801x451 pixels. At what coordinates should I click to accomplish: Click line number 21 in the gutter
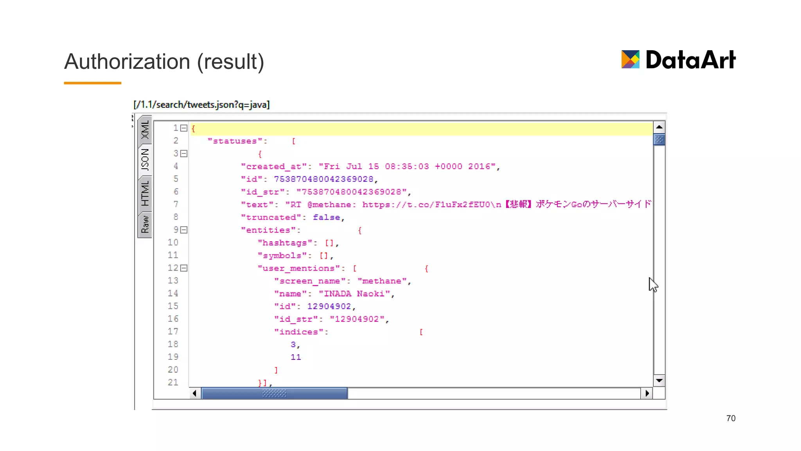pyautogui.click(x=173, y=382)
